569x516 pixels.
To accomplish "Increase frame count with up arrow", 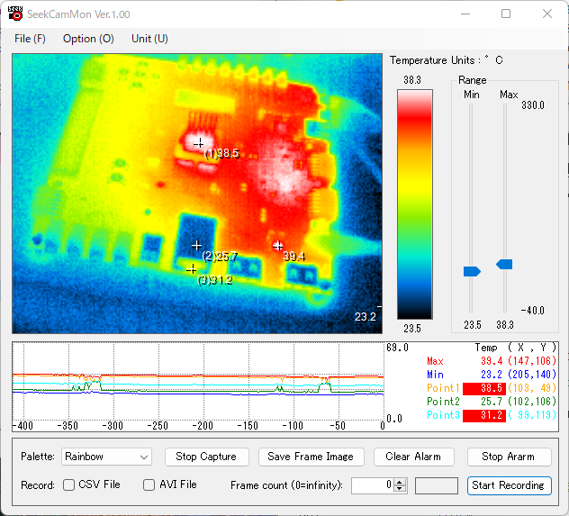I will point(401,482).
